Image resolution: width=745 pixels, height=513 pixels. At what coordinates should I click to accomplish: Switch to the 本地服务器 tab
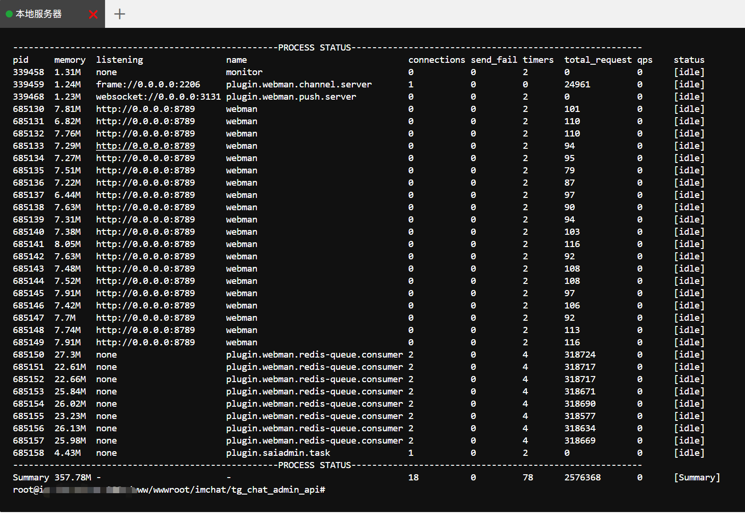point(39,14)
